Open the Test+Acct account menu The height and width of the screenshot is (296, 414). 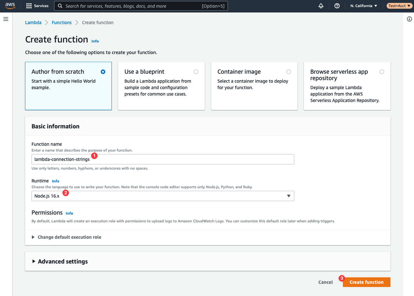(x=399, y=6)
